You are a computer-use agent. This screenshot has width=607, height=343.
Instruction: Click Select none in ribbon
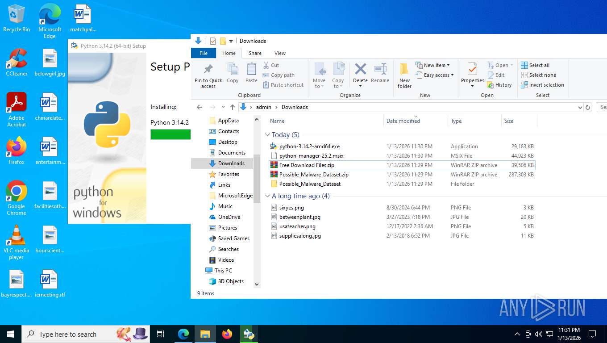click(x=538, y=75)
